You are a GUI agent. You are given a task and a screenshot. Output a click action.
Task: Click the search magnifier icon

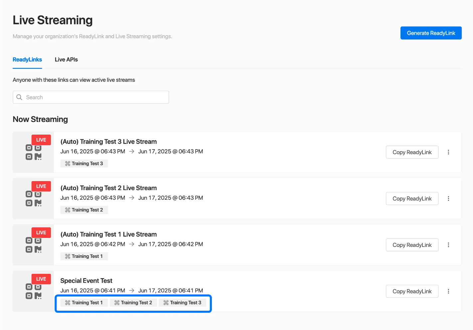pyautogui.click(x=19, y=97)
